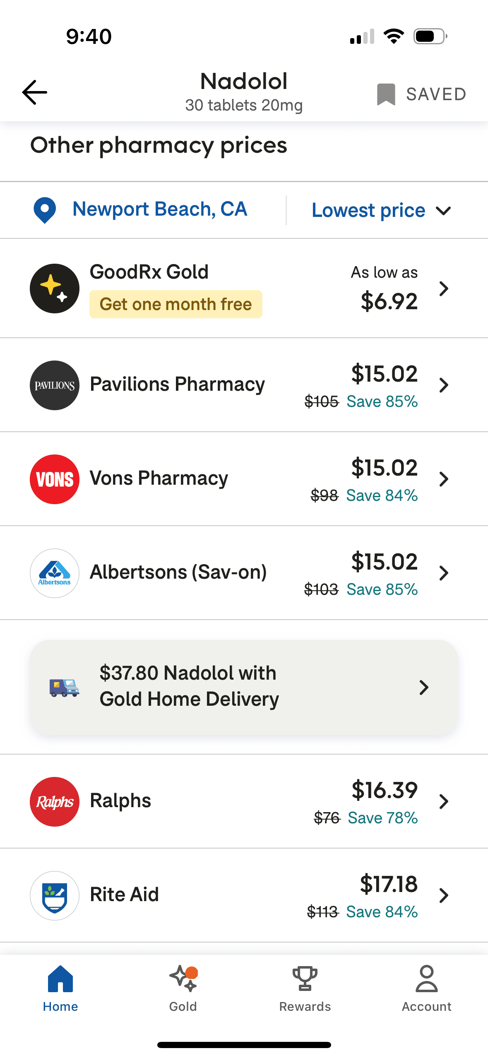Tap the back arrow icon
Image resolution: width=488 pixels, height=1058 pixels.
tap(35, 92)
